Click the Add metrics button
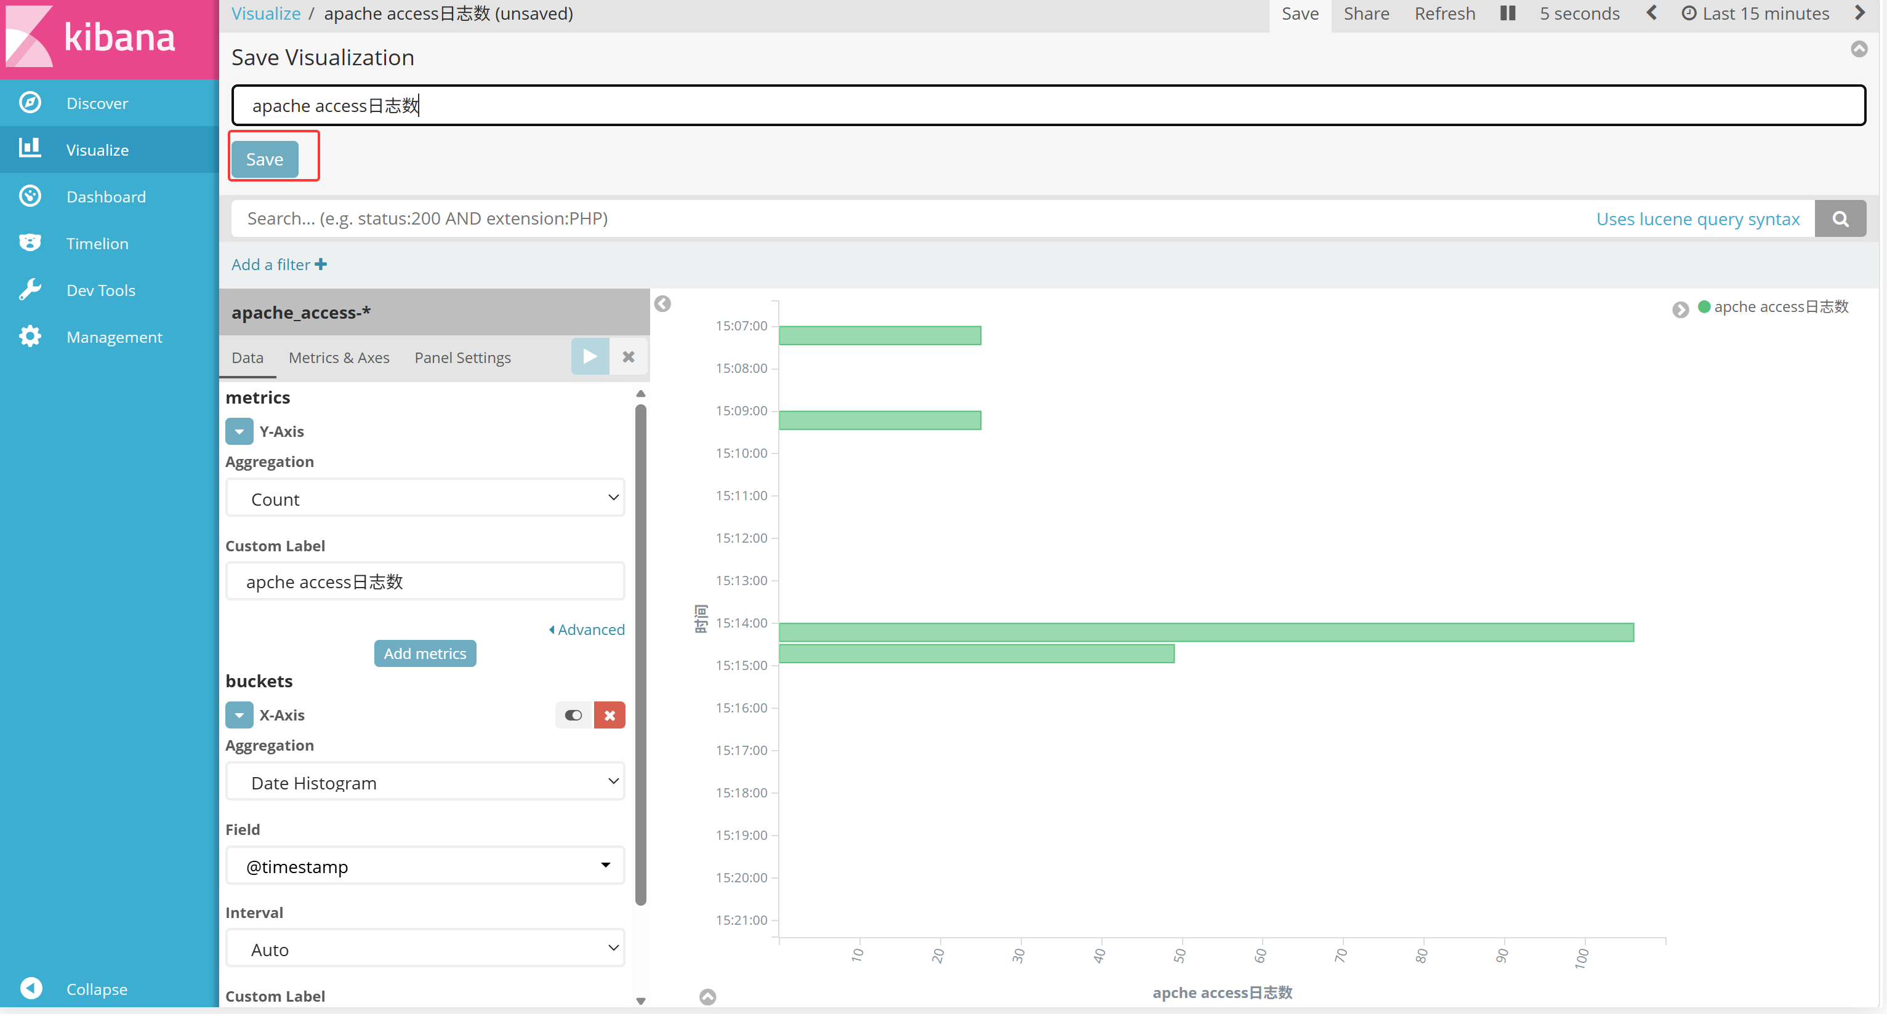 pyautogui.click(x=425, y=654)
